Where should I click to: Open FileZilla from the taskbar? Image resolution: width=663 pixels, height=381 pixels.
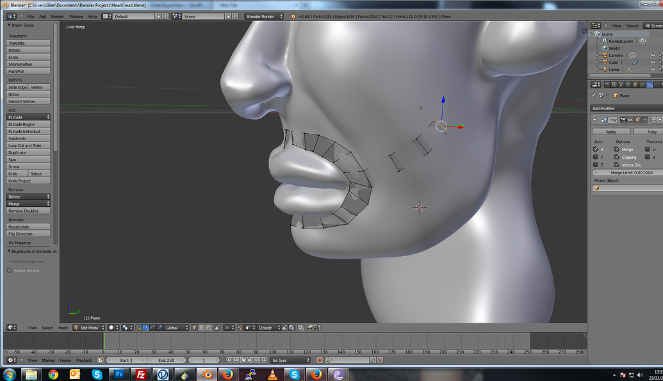[141, 374]
